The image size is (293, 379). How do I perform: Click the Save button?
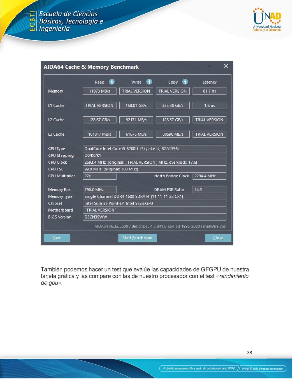[x=57, y=238]
